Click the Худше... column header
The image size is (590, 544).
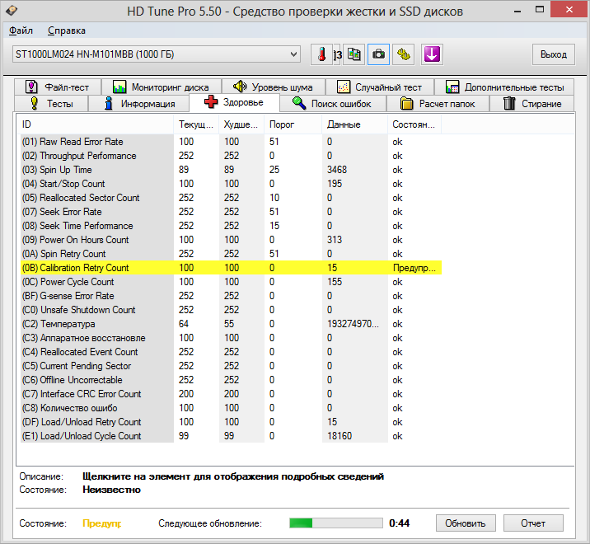pos(241,124)
